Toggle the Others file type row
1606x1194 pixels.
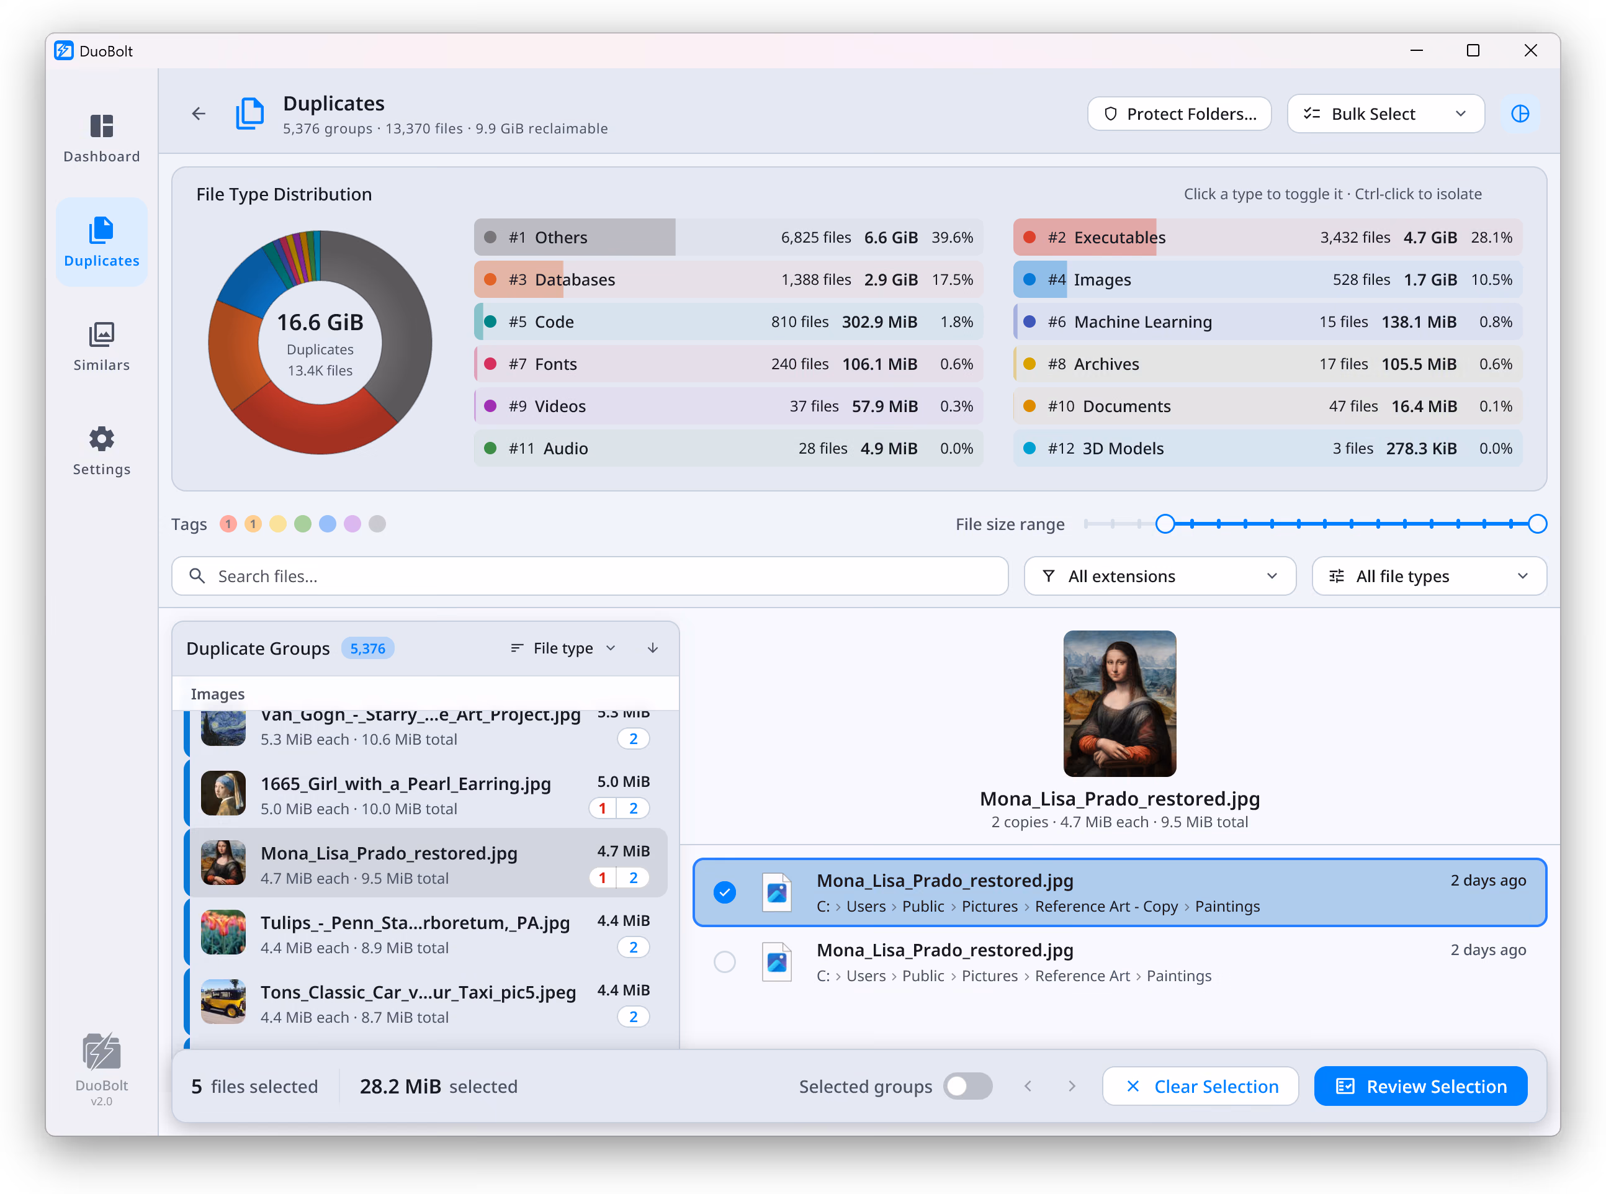point(728,237)
